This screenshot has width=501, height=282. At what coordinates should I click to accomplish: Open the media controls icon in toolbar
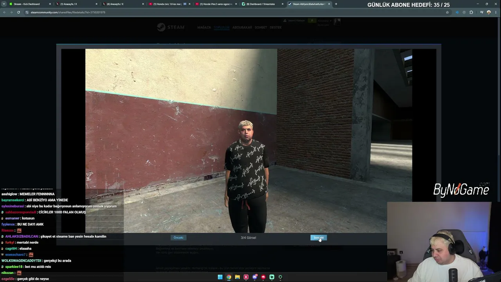[x=481, y=12]
